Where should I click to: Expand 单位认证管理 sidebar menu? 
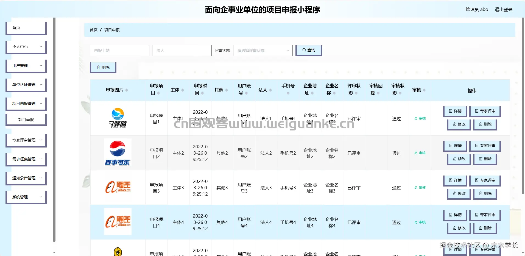pyautogui.click(x=26, y=85)
